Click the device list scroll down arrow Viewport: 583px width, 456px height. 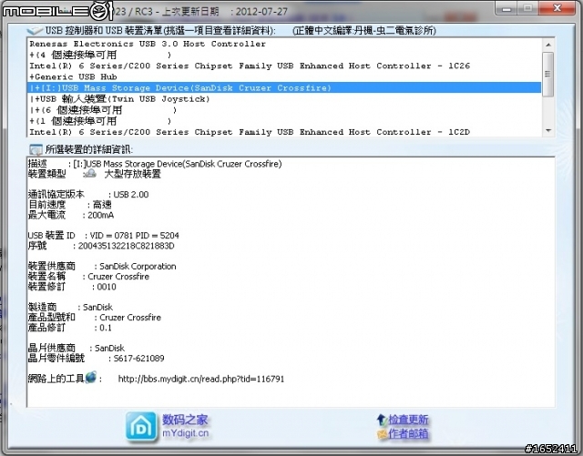point(548,130)
